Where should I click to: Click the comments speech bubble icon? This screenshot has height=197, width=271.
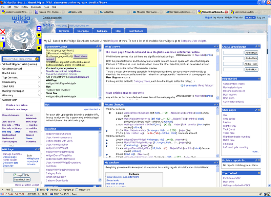coord(182,85)
